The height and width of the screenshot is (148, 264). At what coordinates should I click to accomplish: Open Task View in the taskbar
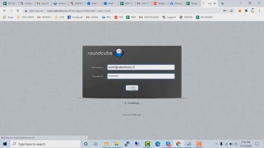(x=96, y=144)
